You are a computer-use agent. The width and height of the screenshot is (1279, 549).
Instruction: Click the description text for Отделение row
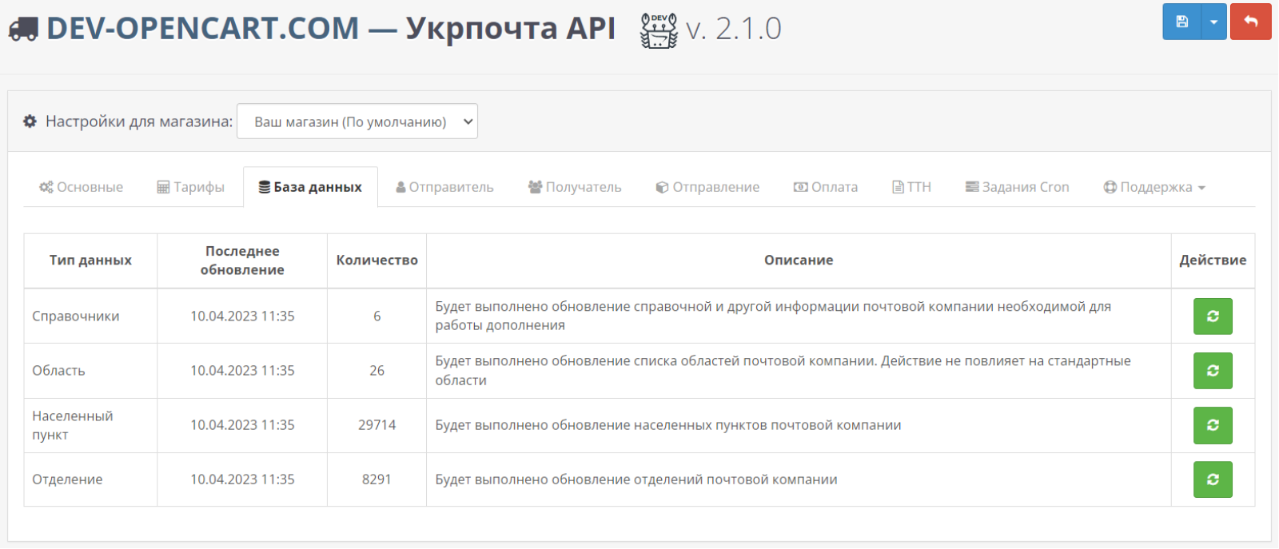point(636,479)
